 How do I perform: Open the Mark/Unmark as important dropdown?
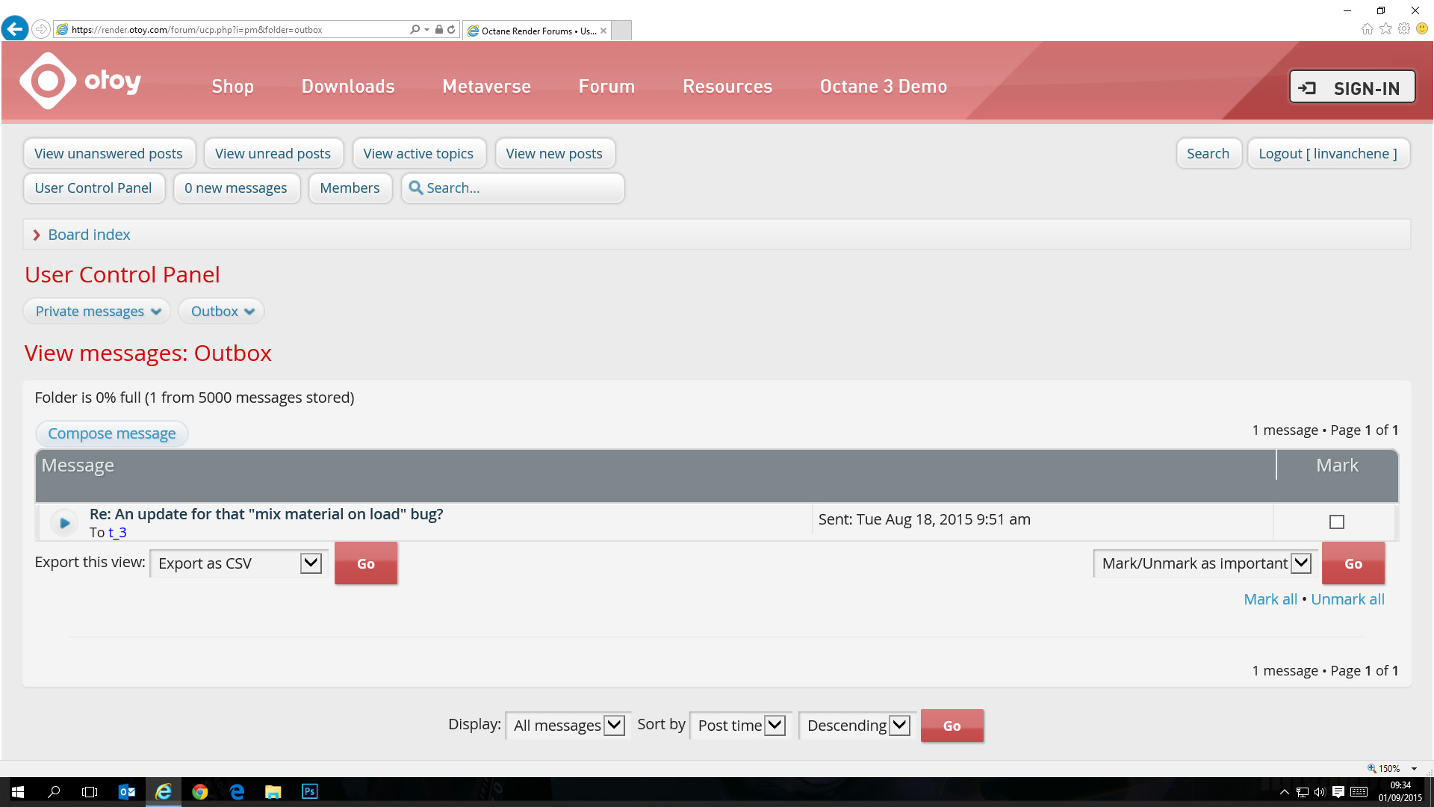[1205, 563]
